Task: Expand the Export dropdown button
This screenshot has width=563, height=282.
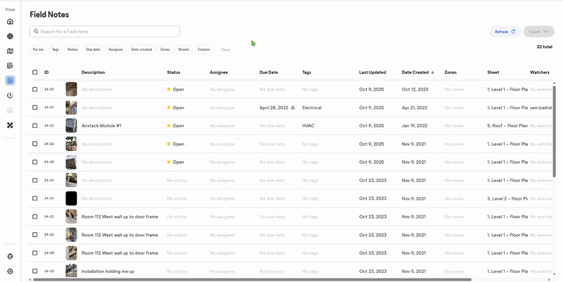Action: click(x=539, y=32)
